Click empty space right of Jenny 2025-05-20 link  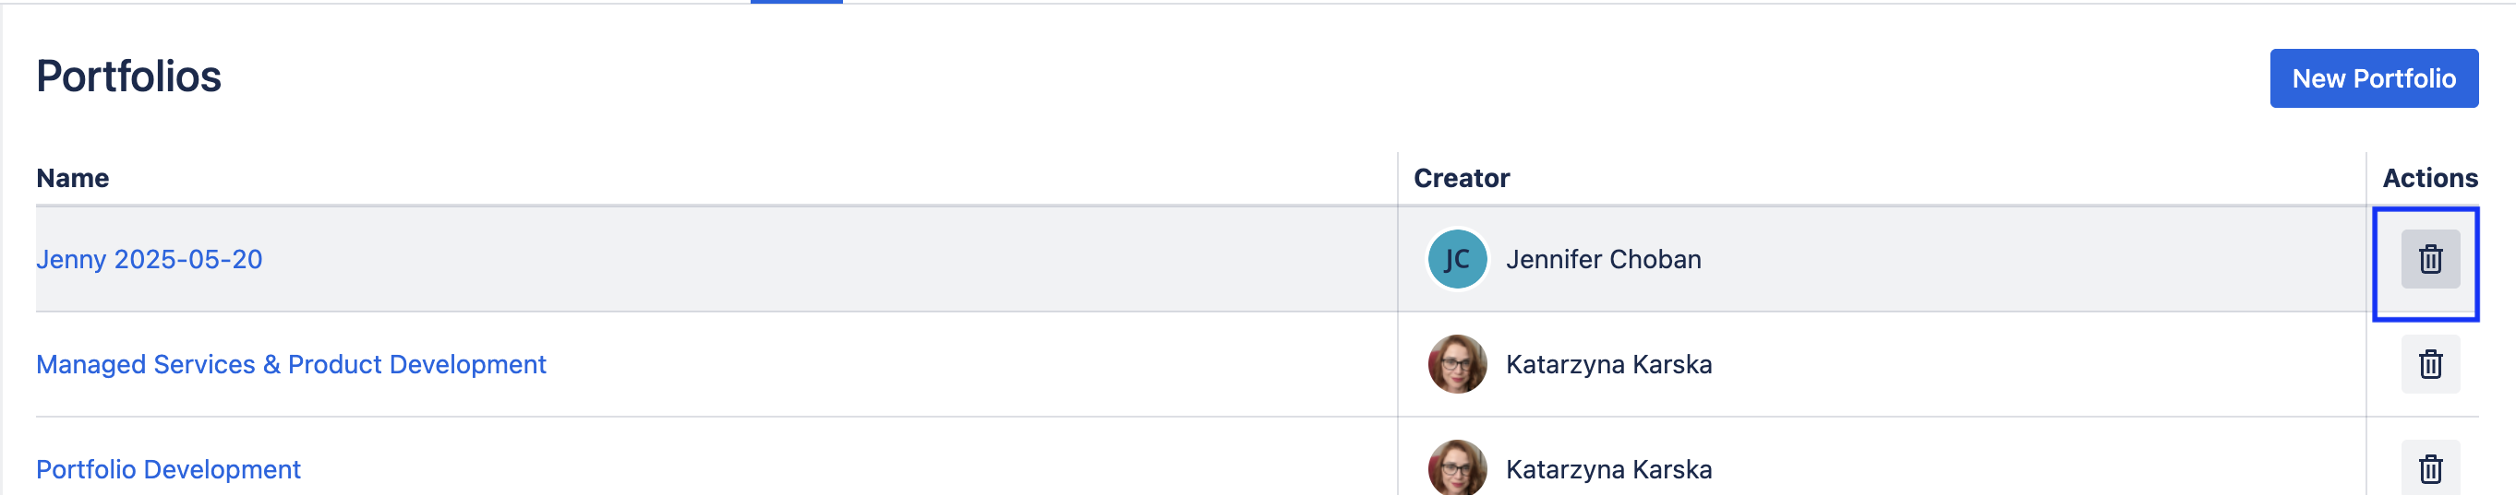click(x=781, y=259)
